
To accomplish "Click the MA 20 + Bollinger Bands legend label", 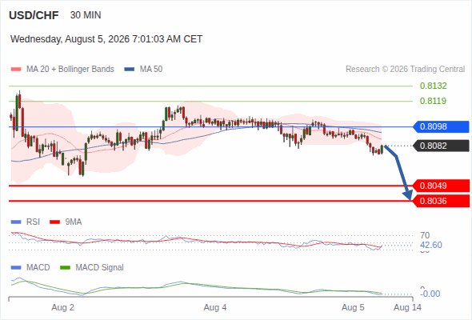I will (x=70, y=70).
